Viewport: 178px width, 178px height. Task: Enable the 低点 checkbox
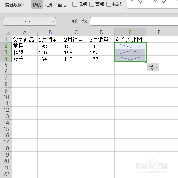click(75, 4)
